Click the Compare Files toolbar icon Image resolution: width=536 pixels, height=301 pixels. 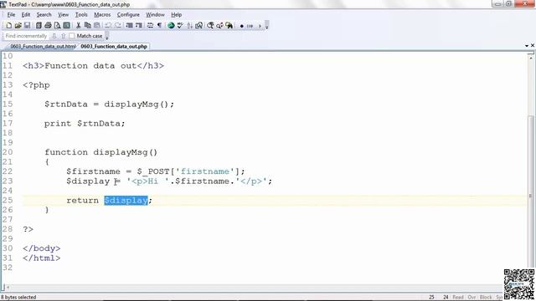point(199,26)
